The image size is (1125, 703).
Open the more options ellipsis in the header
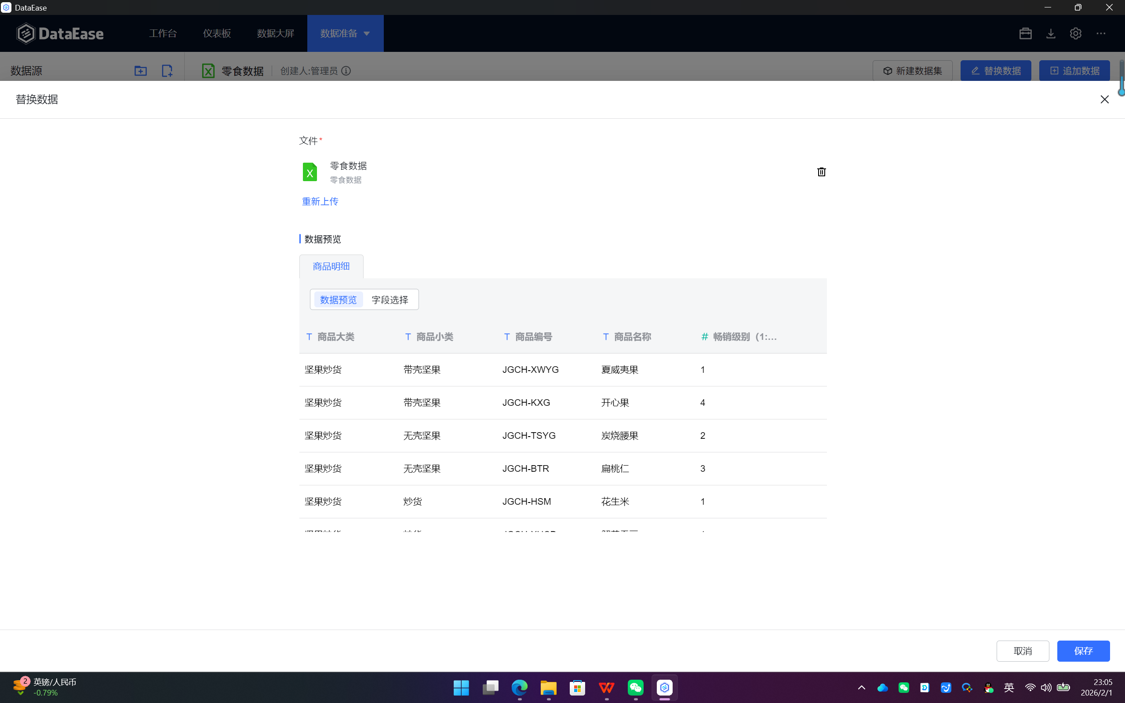pyautogui.click(x=1101, y=33)
